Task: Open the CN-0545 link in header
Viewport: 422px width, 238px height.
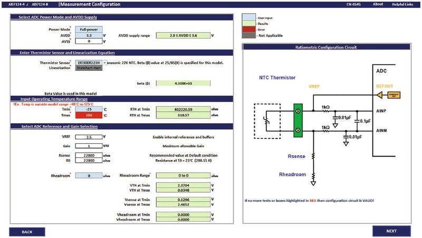Action: coord(353,4)
